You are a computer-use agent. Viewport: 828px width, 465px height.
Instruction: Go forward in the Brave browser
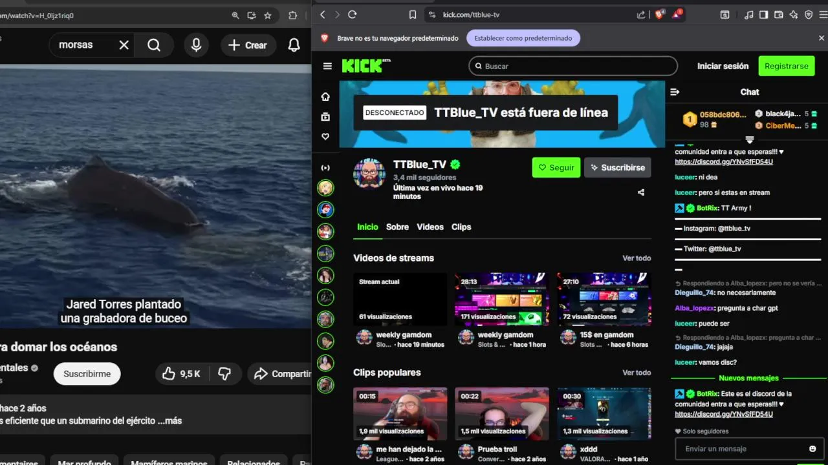[336, 14]
